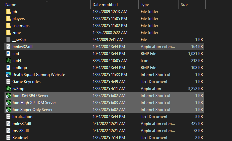This screenshot has height=141, width=232.
Task: Select the Readme! text document
Action: (20, 138)
